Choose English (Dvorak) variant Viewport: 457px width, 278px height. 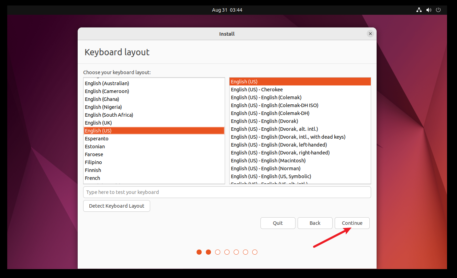300,121
